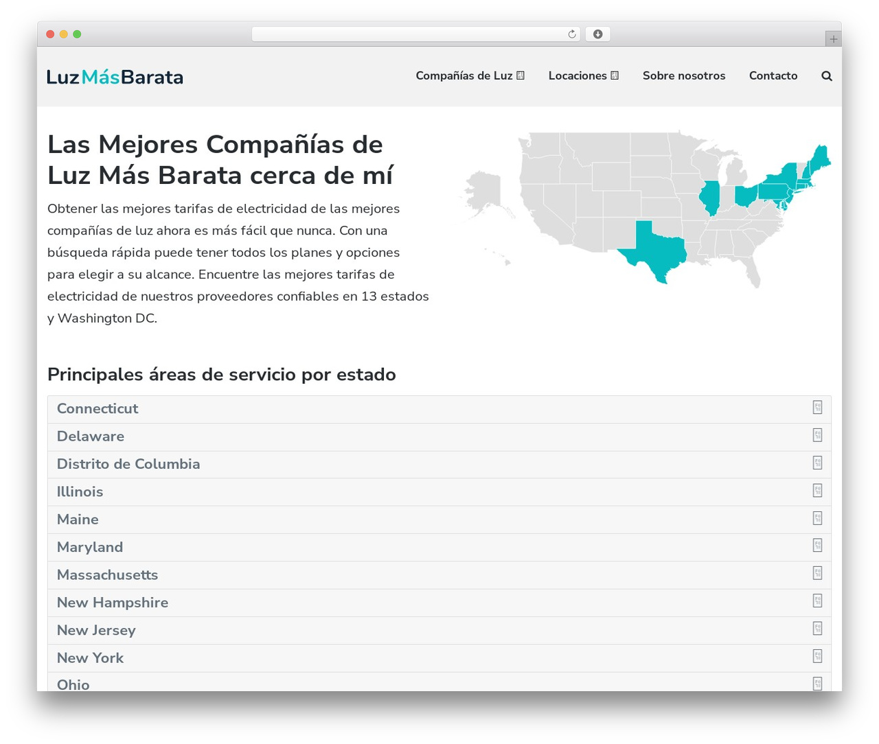Expand the Connecticut accordion row
879x744 pixels.
click(439, 409)
